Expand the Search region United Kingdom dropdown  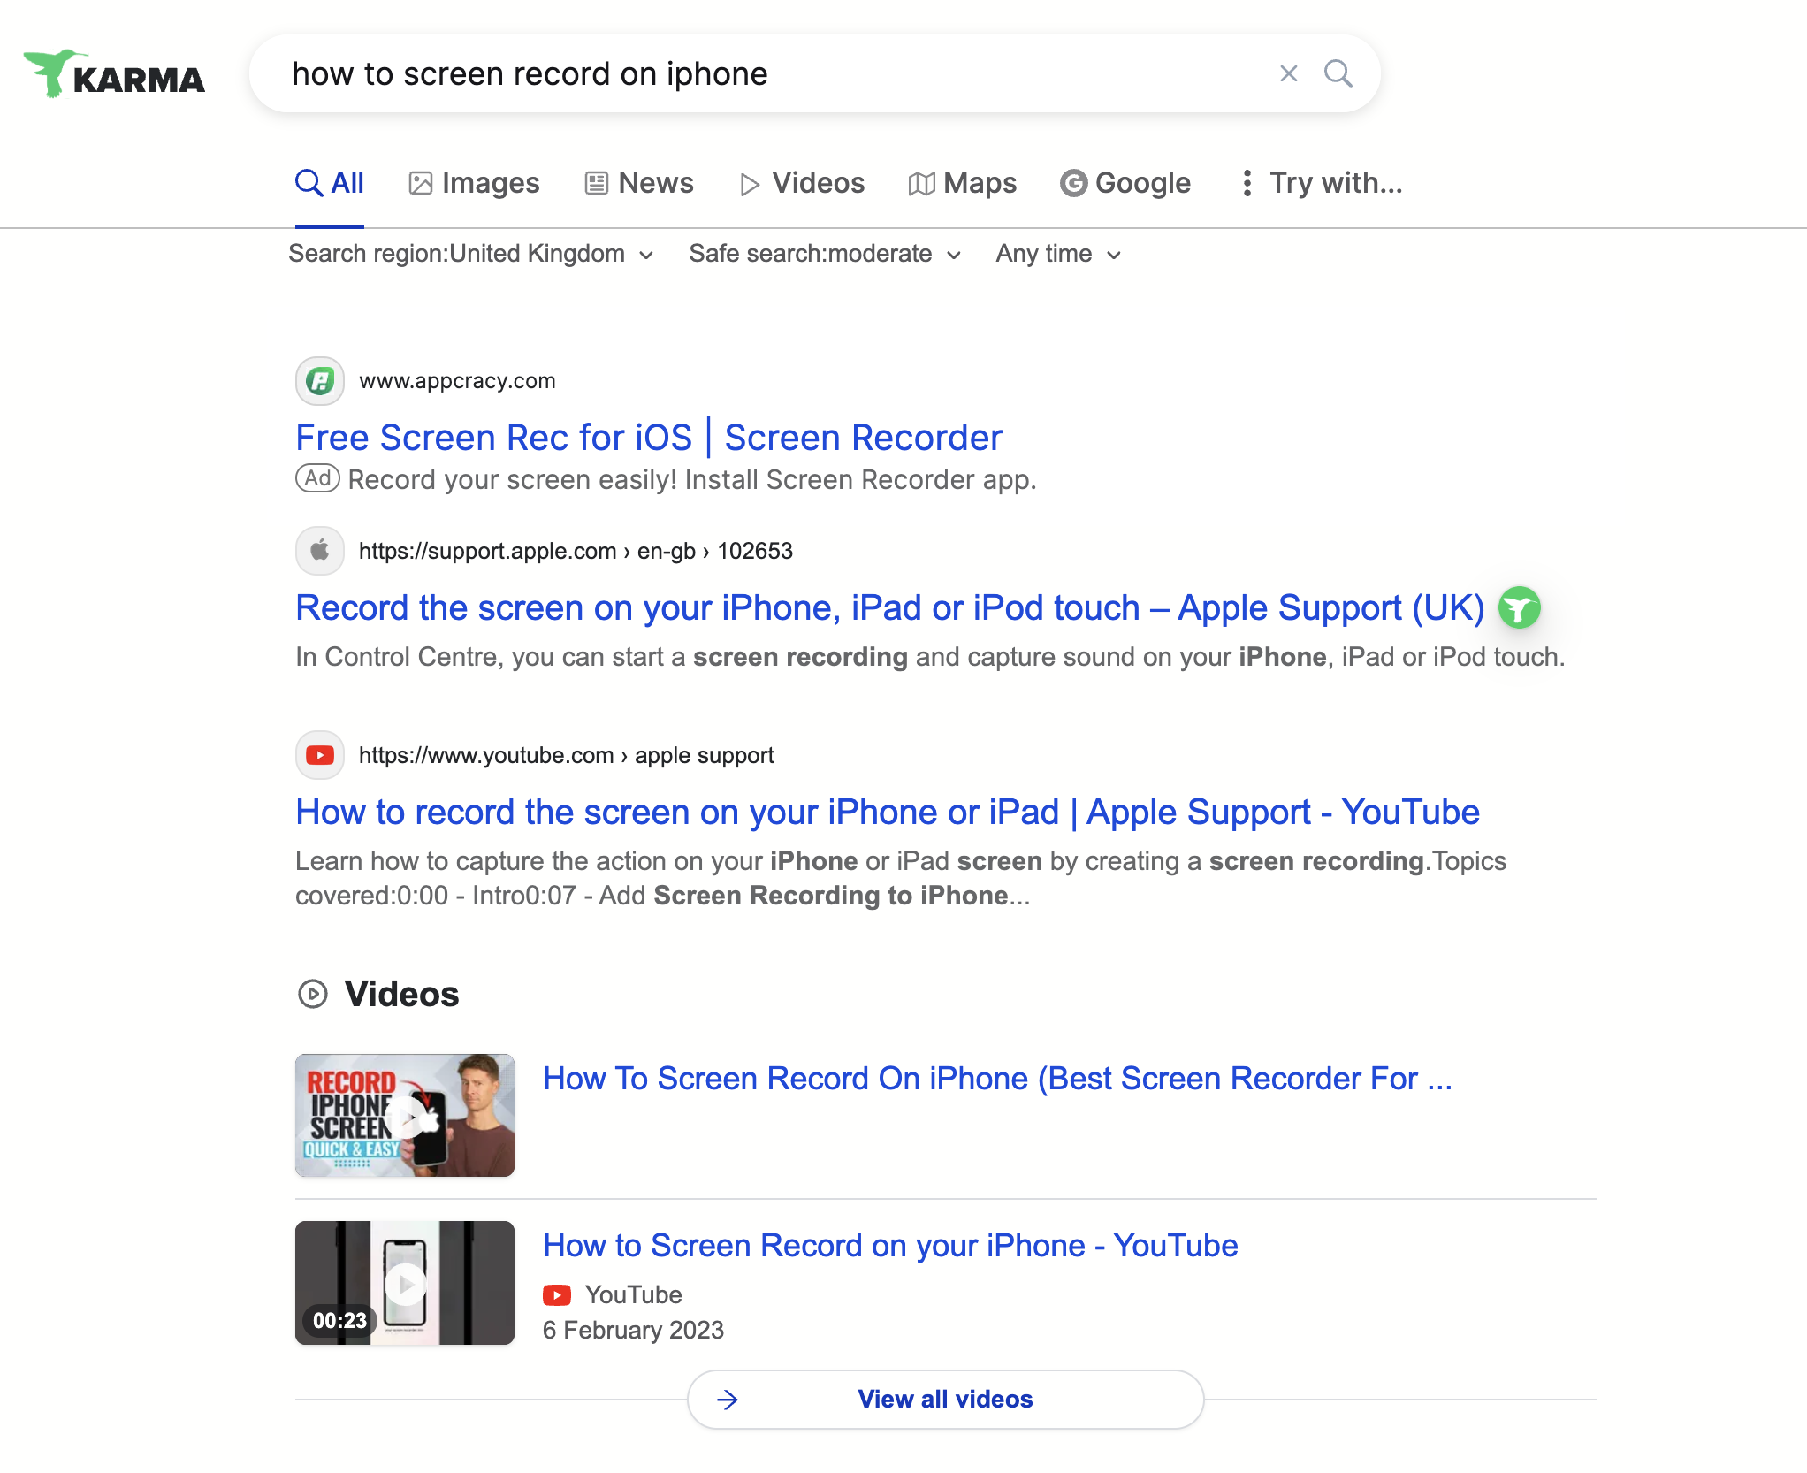tap(471, 255)
